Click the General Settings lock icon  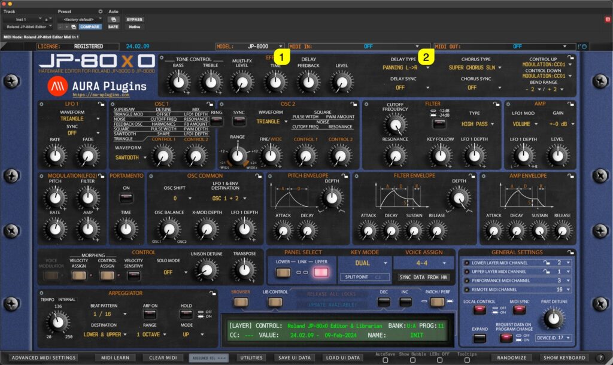(x=570, y=253)
